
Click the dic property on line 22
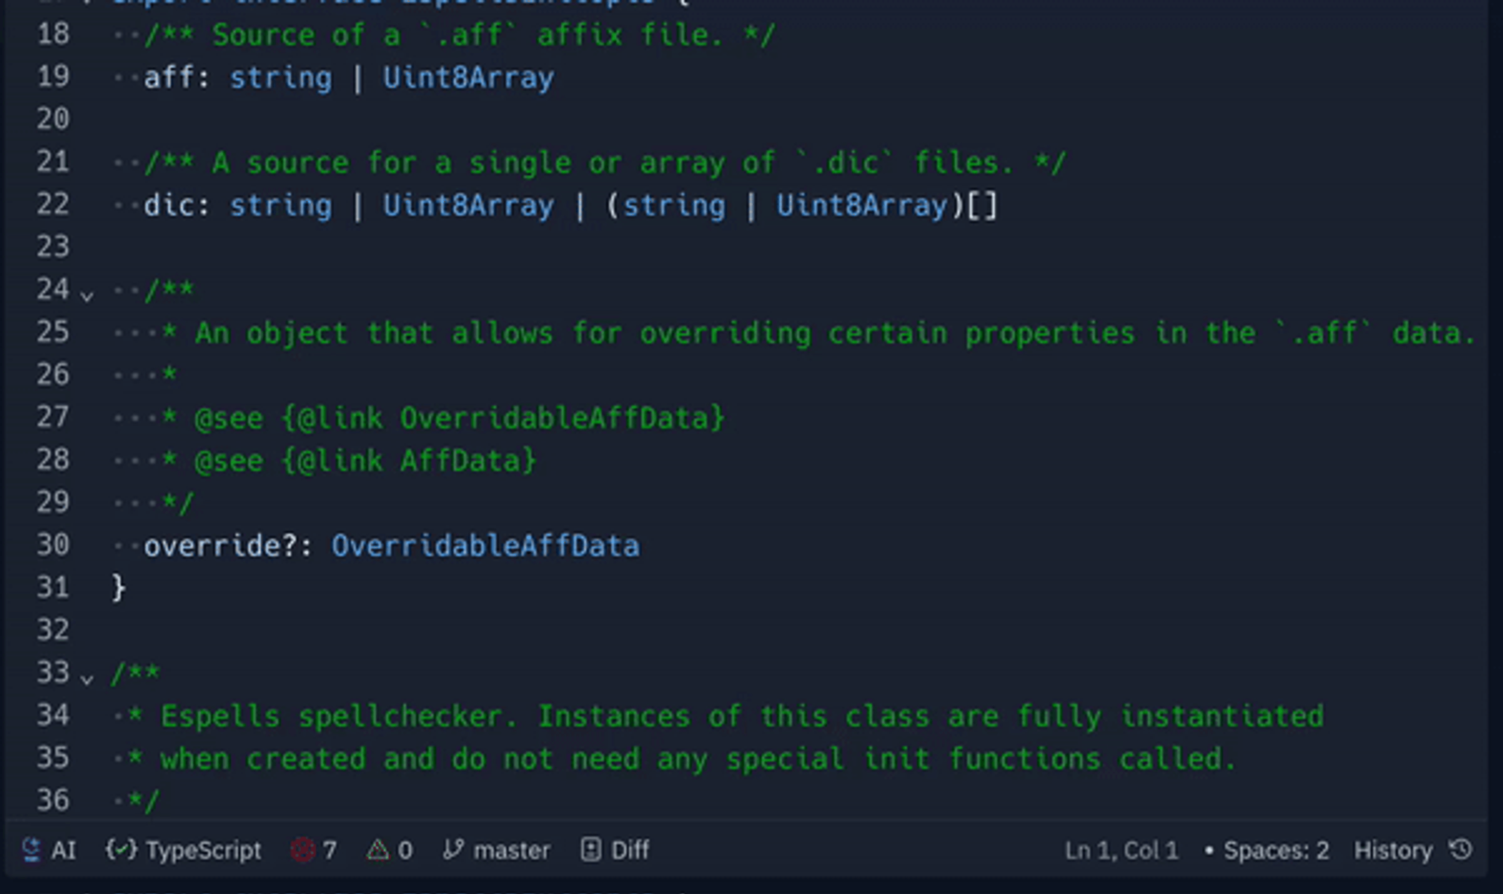click(169, 205)
